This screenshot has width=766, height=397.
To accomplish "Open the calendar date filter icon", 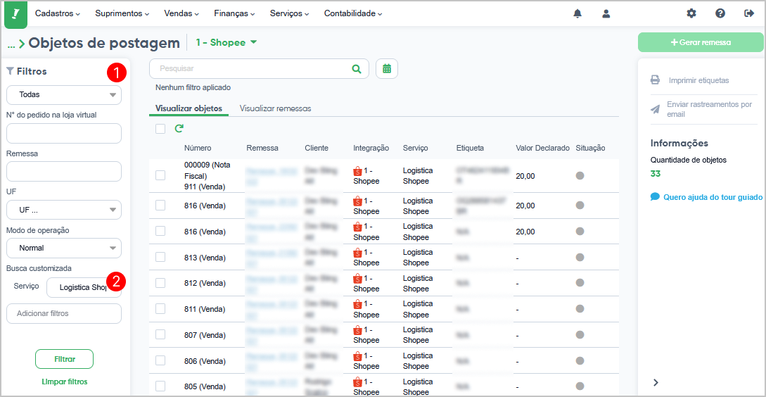I will [387, 68].
